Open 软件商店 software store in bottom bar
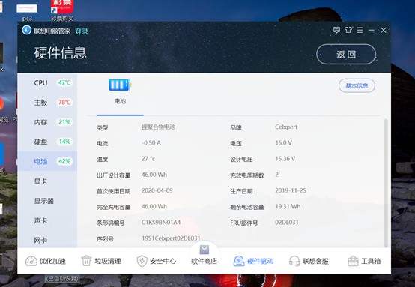 pyautogui.click(x=204, y=256)
